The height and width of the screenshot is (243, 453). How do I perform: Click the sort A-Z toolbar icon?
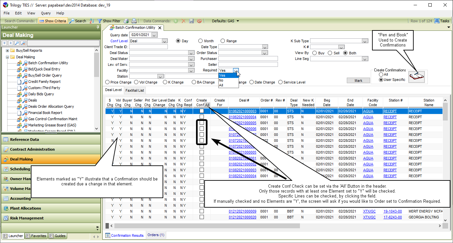tap(92, 21)
